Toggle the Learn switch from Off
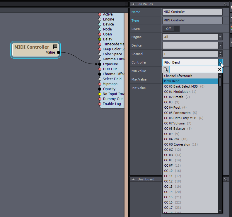 tap(171, 29)
